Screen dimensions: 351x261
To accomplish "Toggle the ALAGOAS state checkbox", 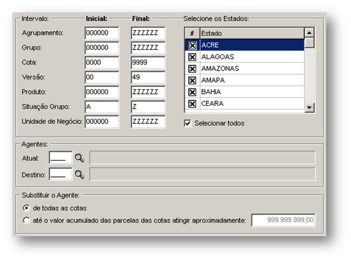I will pyautogui.click(x=192, y=57).
